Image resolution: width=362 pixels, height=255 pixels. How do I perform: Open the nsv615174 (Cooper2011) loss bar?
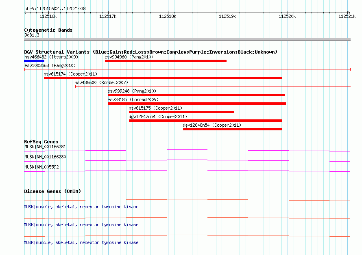pos(163,78)
